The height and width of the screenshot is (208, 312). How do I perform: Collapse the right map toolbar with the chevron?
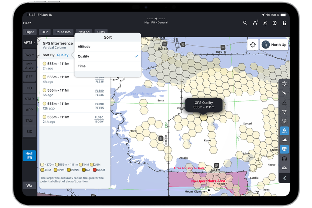[x=284, y=178]
